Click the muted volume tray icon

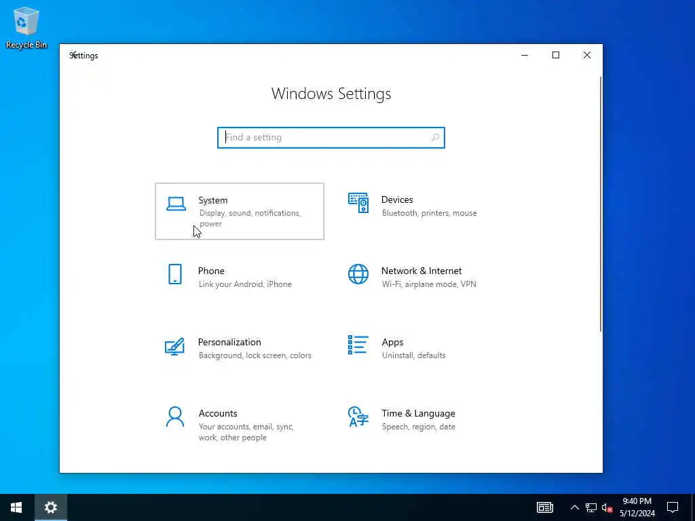(x=607, y=507)
